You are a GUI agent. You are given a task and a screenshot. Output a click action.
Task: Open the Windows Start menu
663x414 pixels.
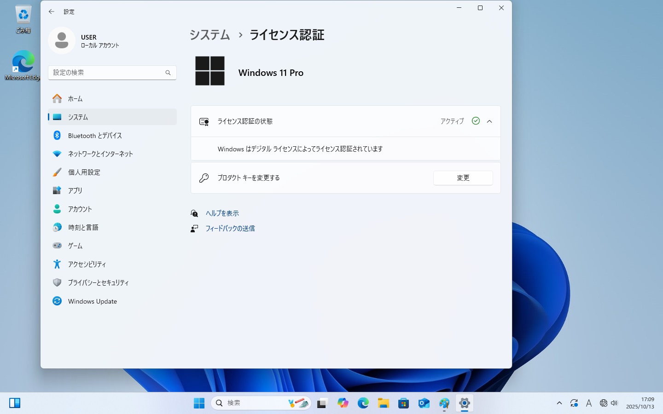click(x=199, y=403)
